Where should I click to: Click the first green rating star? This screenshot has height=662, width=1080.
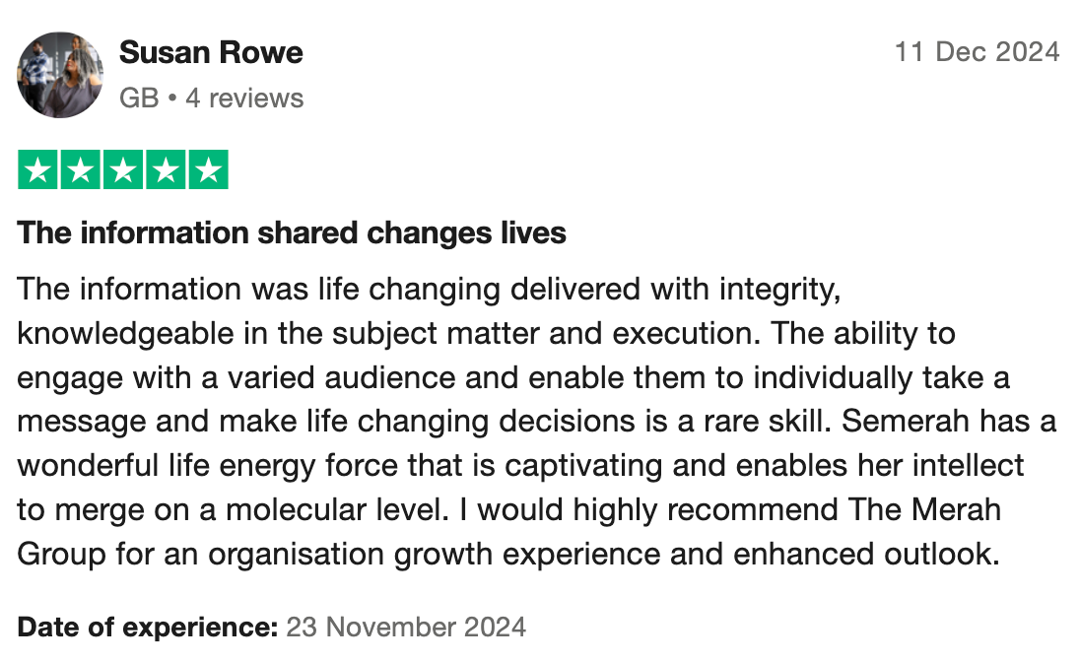click(x=38, y=170)
